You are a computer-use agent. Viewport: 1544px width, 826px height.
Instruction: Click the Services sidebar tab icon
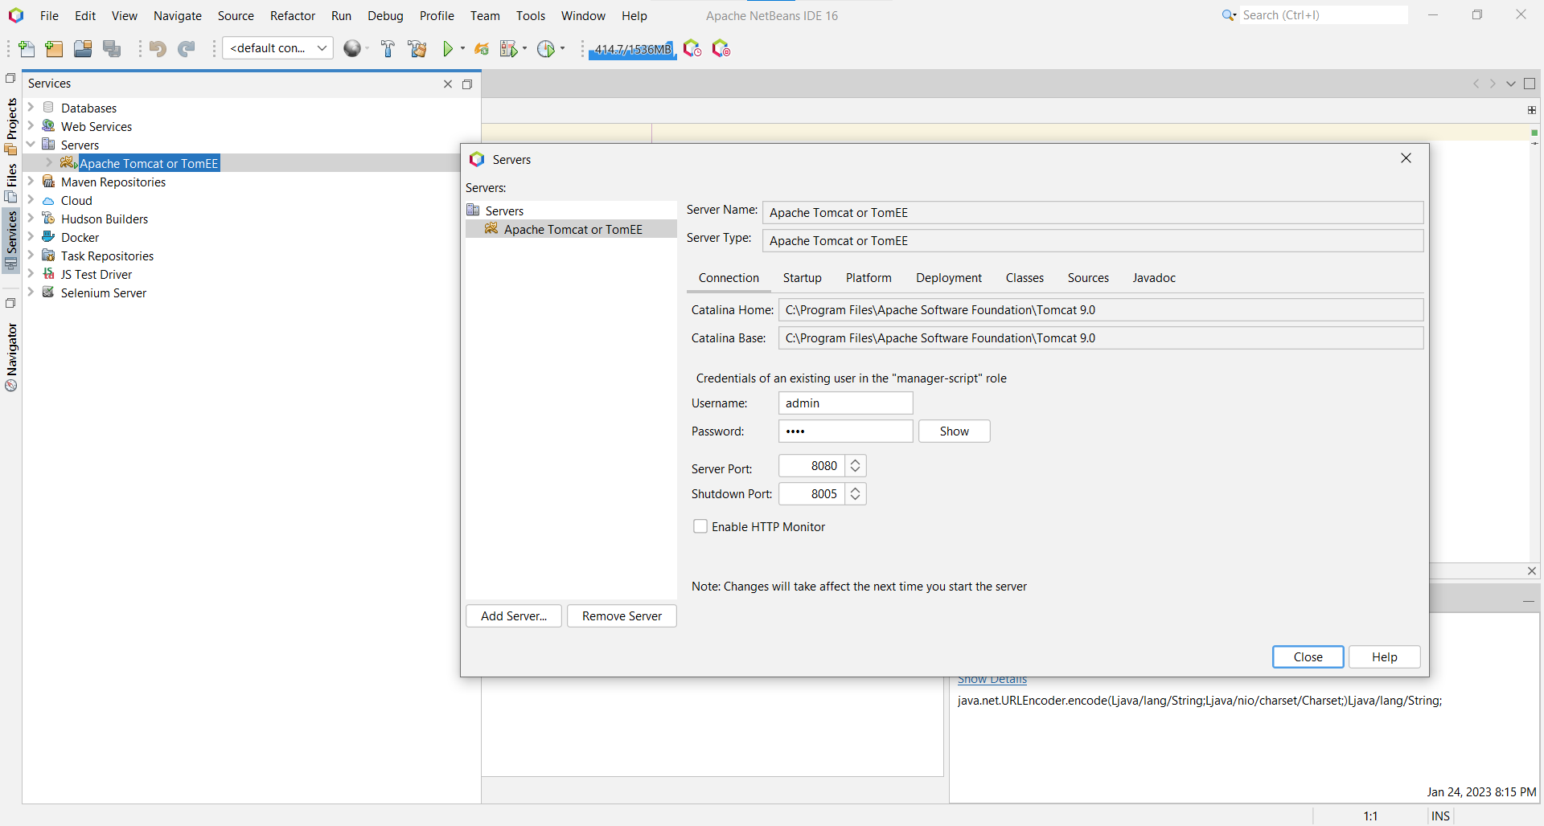11,263
